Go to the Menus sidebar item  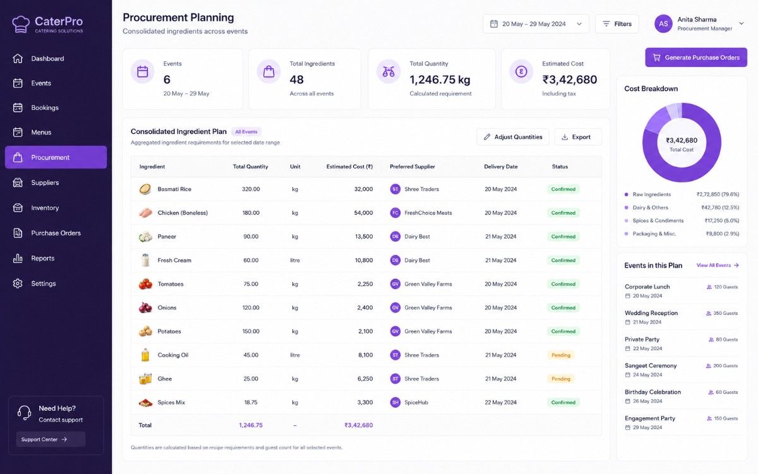coord(56,133)
